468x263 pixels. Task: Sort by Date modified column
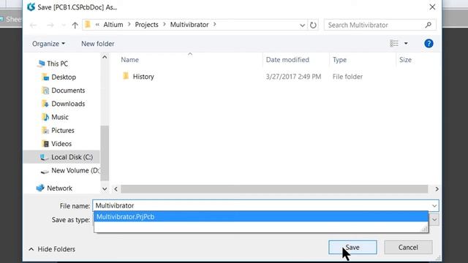click(x=287, y=60)
